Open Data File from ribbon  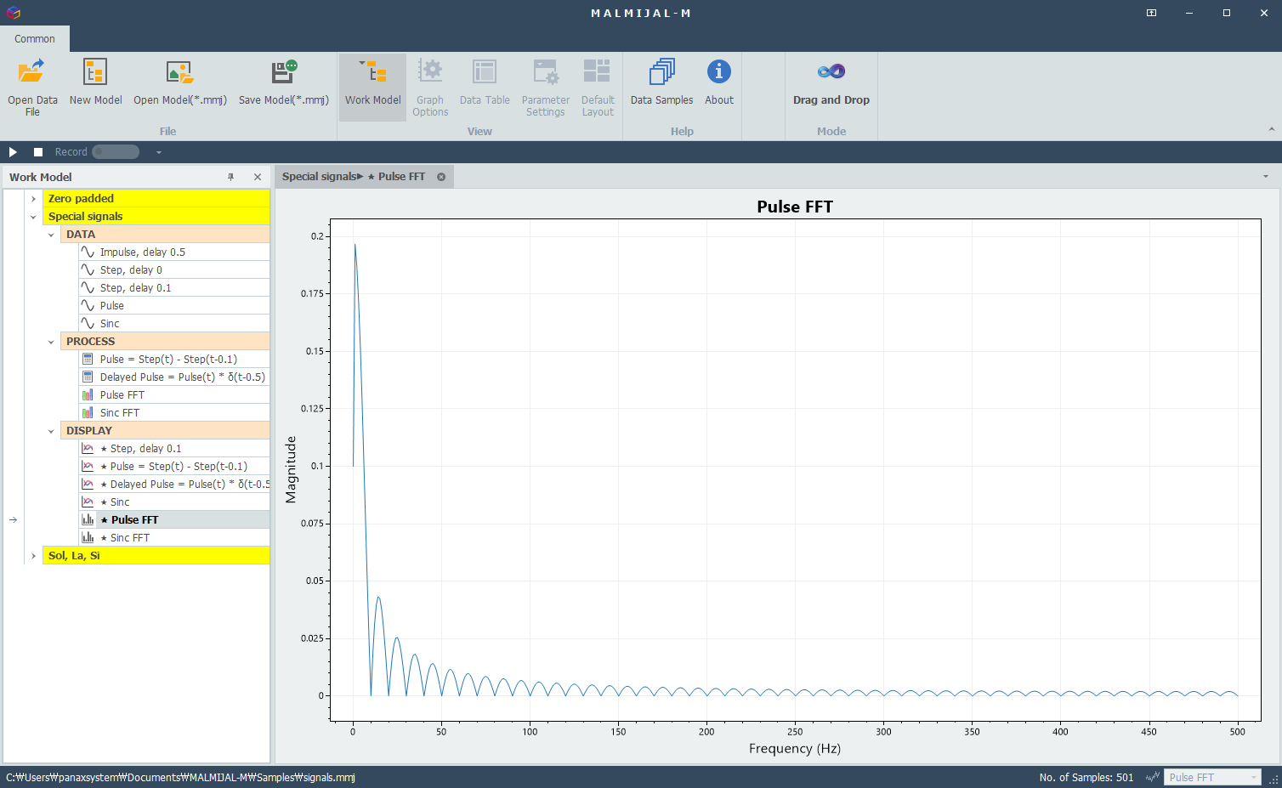pyautogui.click(x=32, y=87)
